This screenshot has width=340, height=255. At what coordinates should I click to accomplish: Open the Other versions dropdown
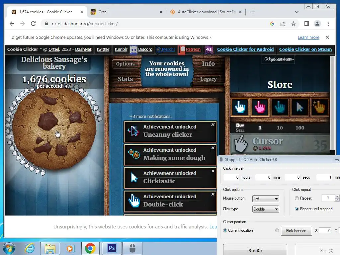point(279,59)
